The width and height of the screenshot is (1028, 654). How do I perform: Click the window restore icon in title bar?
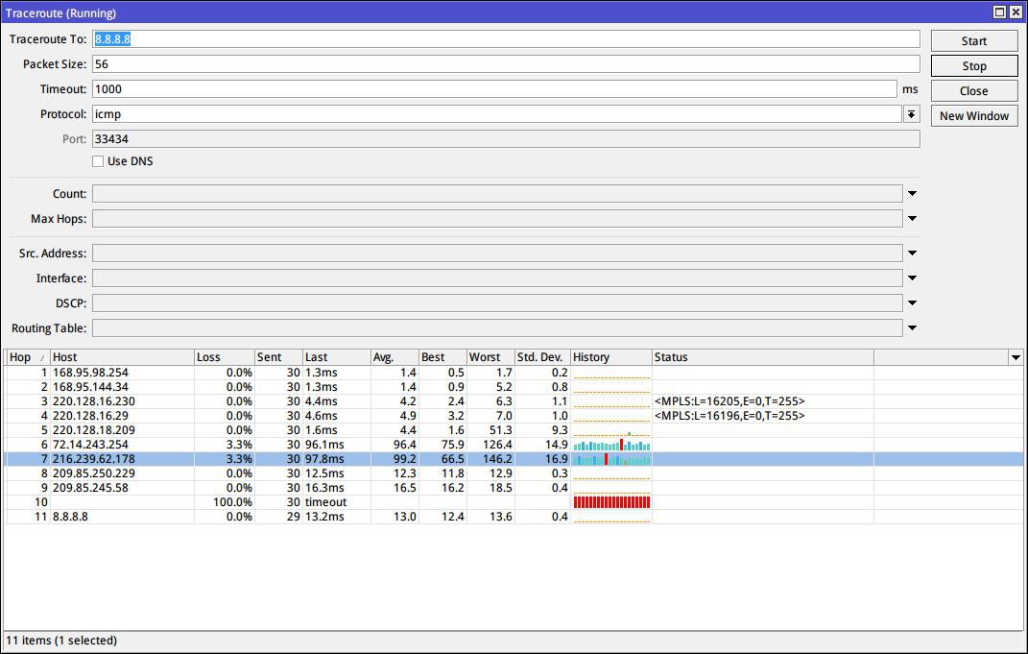click(999, 12)
